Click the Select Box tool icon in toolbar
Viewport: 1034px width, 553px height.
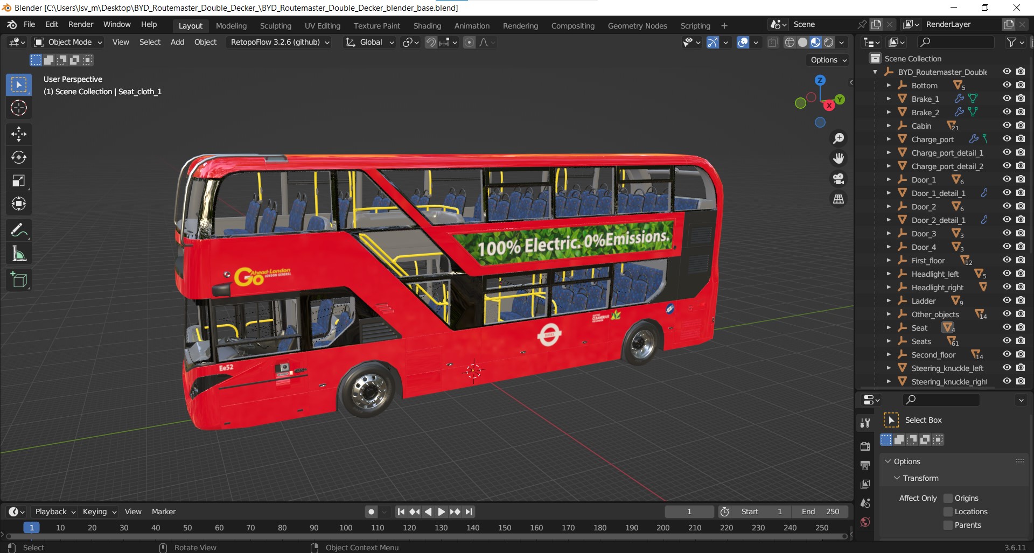click(x=19, y=85)
